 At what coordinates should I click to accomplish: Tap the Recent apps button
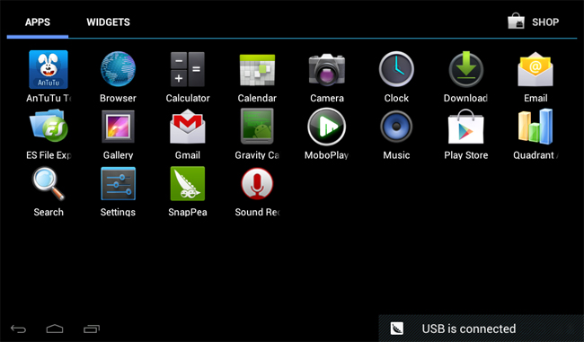pyautogui.click(x=92, y=329)
